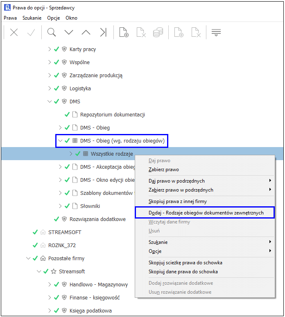This screenshot has width=285, height=317.
Task: Click the first greyed document-with-X toolbar icon
Action: click(x=141, y=32)
